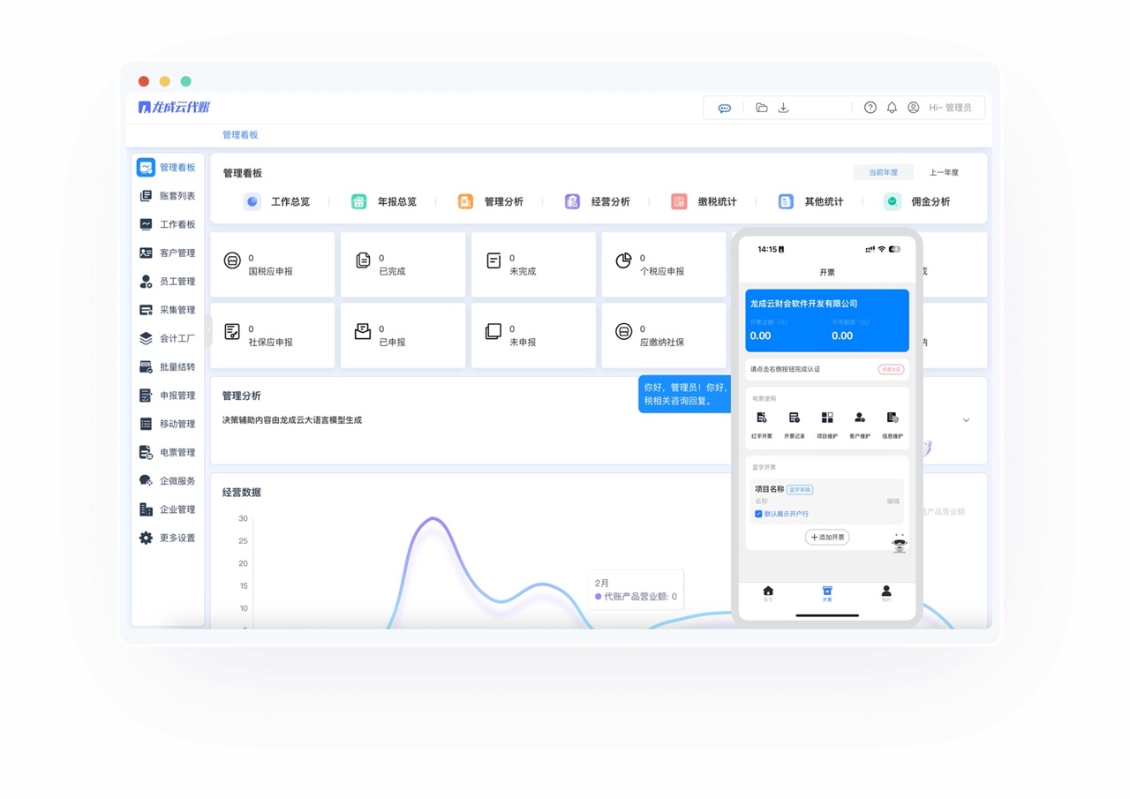The height and width of the screenshot is (799, 1130).
Task: Click the user avatar icon beside Hi~ 管理员
Action: coord(913,108)
